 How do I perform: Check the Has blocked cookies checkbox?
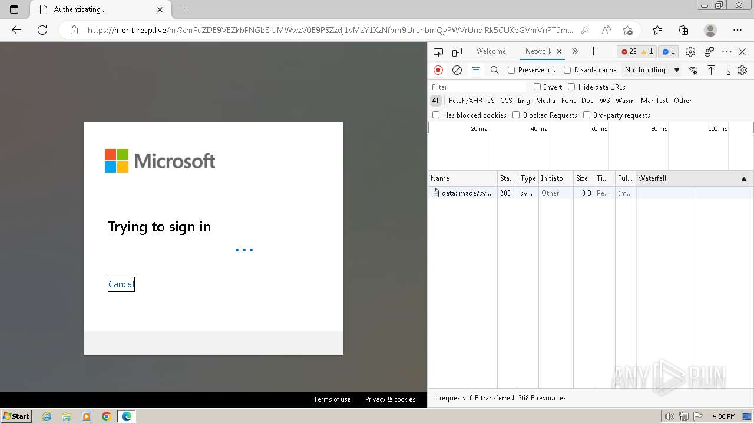pos(436,115)
